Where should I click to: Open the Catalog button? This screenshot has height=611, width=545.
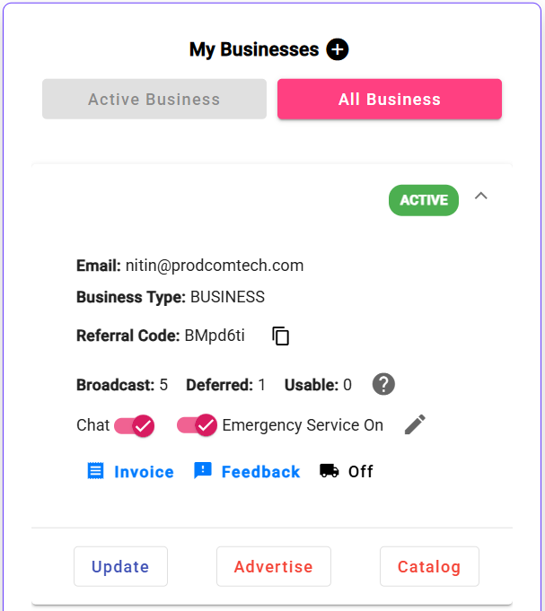pyautogui.click(x=429, y=566)
